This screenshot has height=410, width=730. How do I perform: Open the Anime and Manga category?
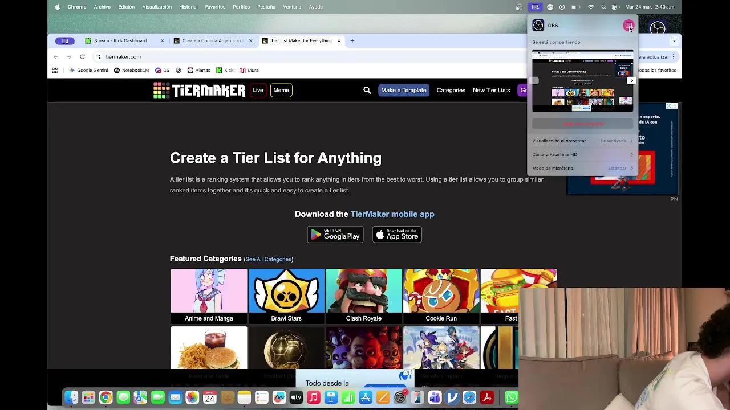209,296
